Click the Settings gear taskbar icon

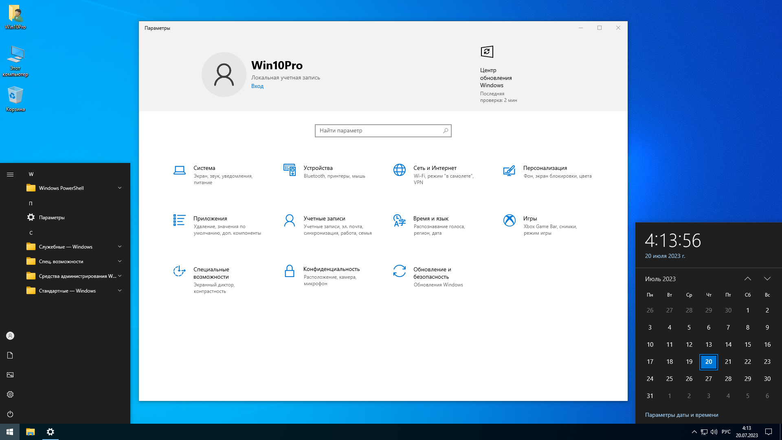point(51,432)
